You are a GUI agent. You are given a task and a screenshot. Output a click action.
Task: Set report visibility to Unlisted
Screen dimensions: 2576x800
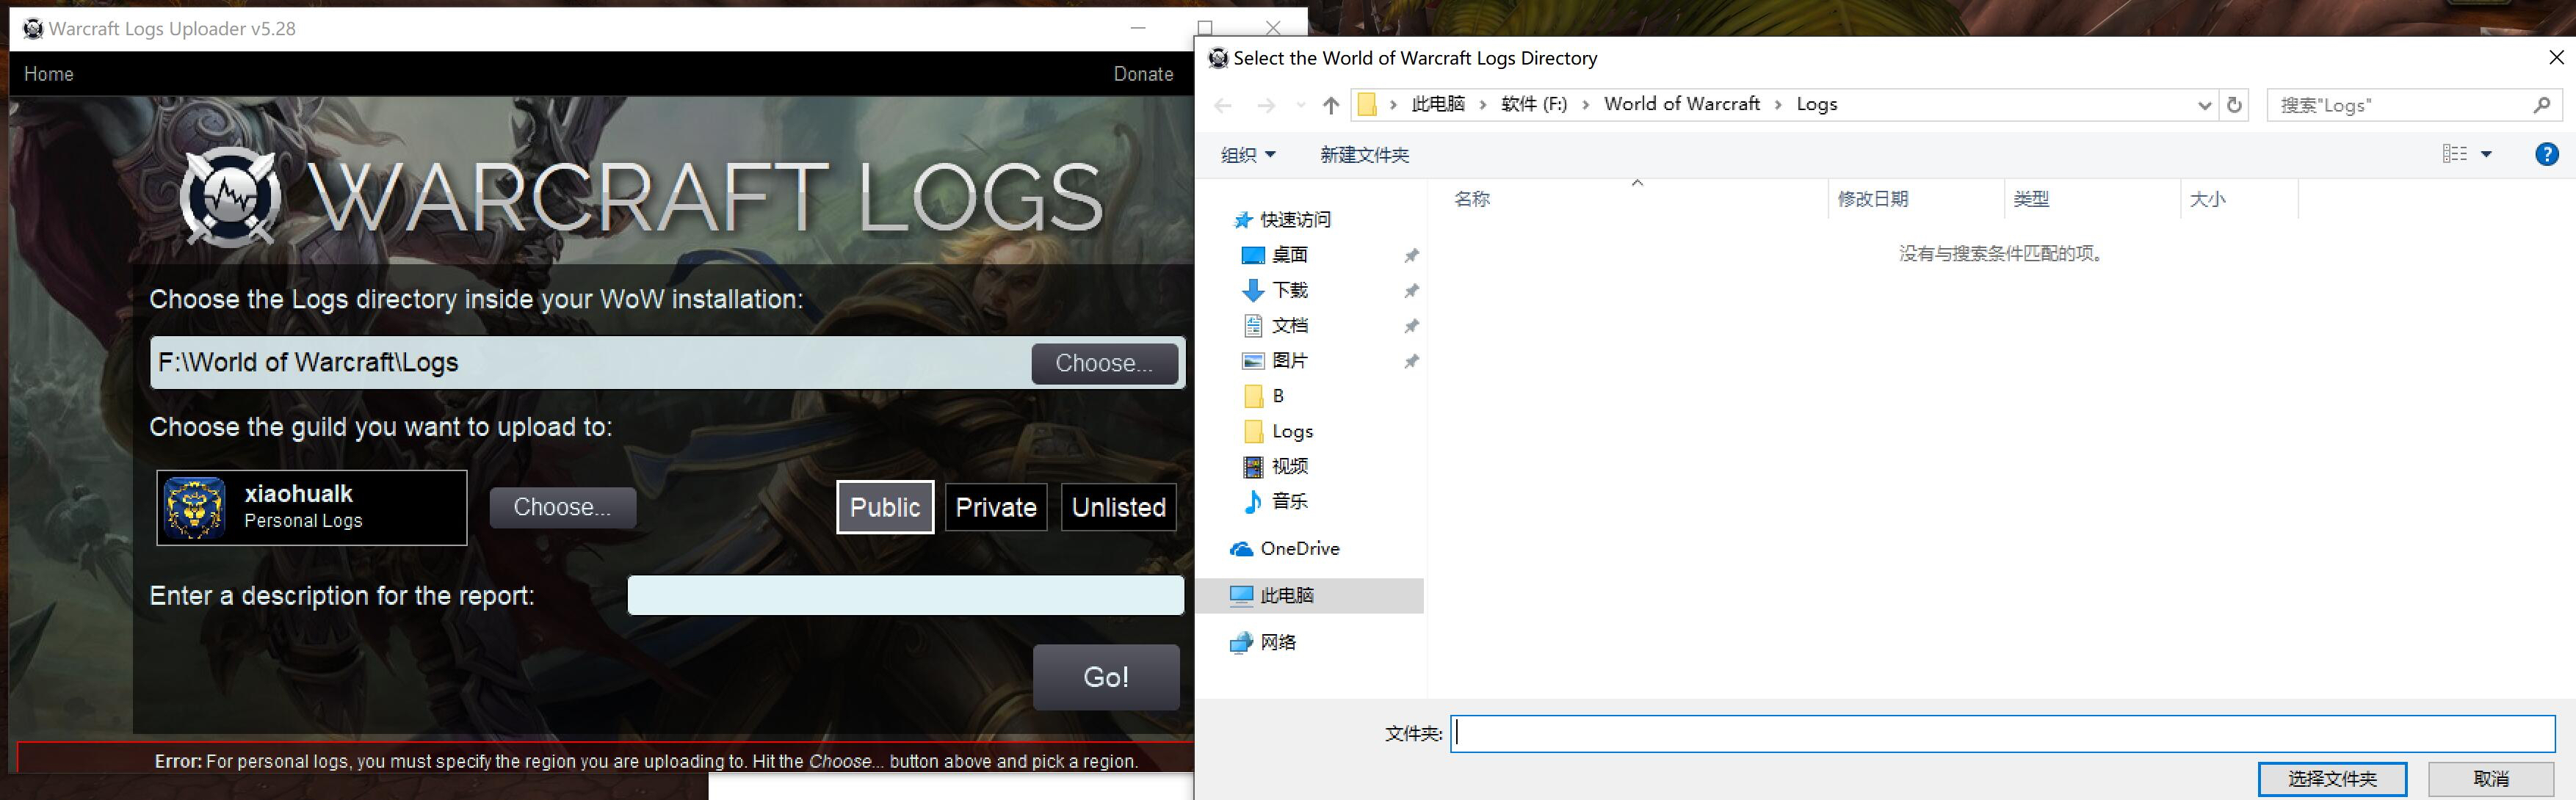coord(1118,507)
